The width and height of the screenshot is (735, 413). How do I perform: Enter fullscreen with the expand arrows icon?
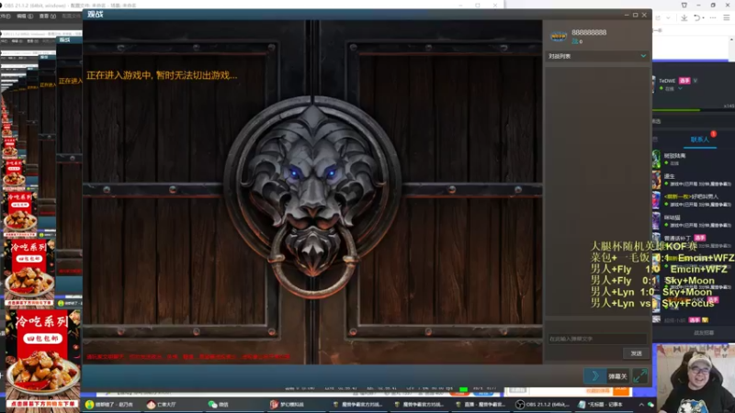(639, 376)
